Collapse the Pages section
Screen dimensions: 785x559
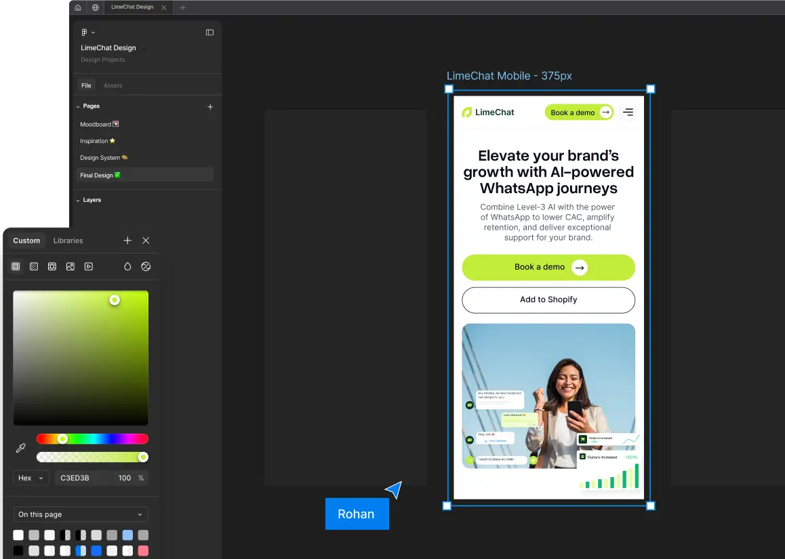point(77,106)
